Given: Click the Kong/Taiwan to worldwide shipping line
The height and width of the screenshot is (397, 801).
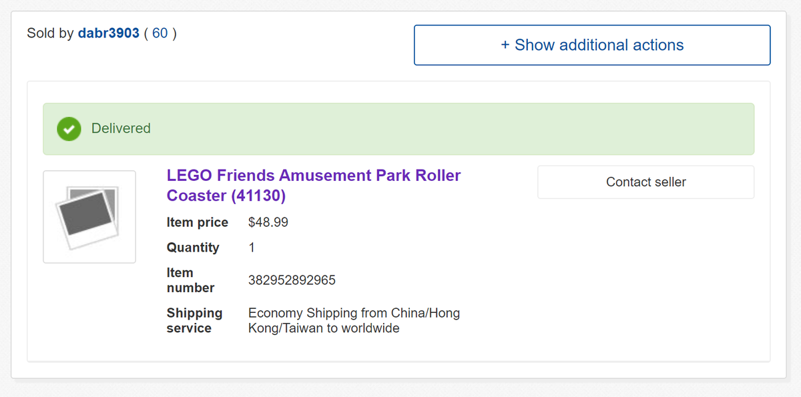Looking at the screenshot, I should coord(324,328).
